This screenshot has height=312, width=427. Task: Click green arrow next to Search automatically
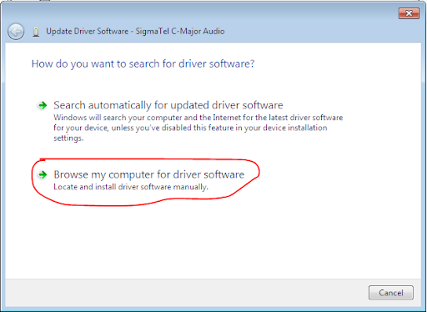pyautogui.click(x=43, y=105)
